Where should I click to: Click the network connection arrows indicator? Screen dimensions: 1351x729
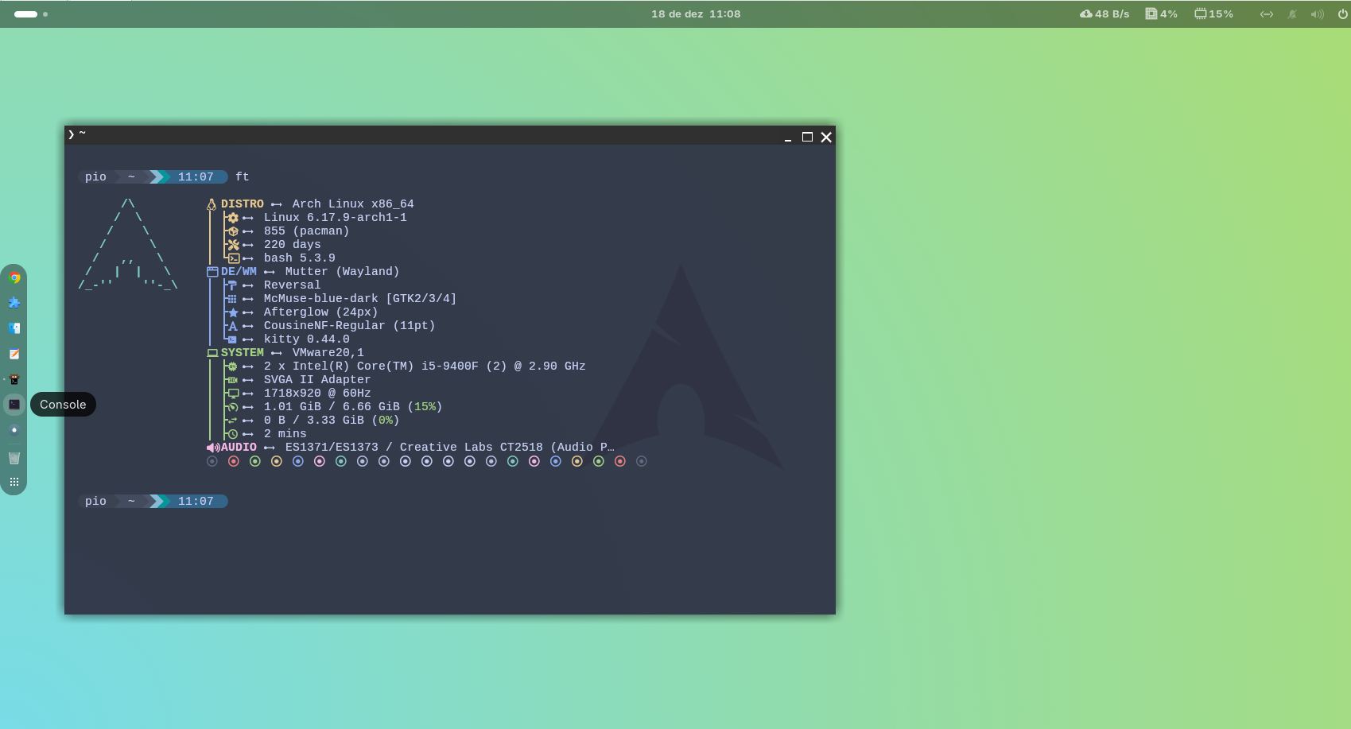[1267, 14]
